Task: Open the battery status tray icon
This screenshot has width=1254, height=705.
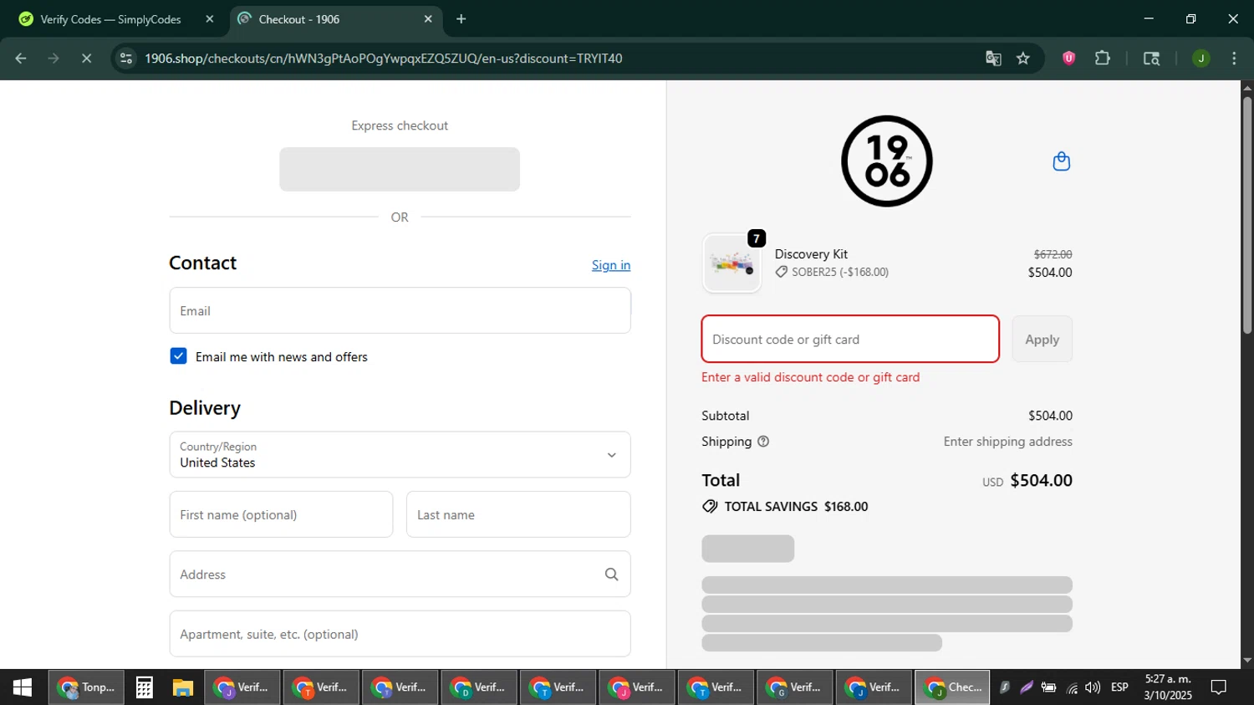Action: [x=1049, y=687]
